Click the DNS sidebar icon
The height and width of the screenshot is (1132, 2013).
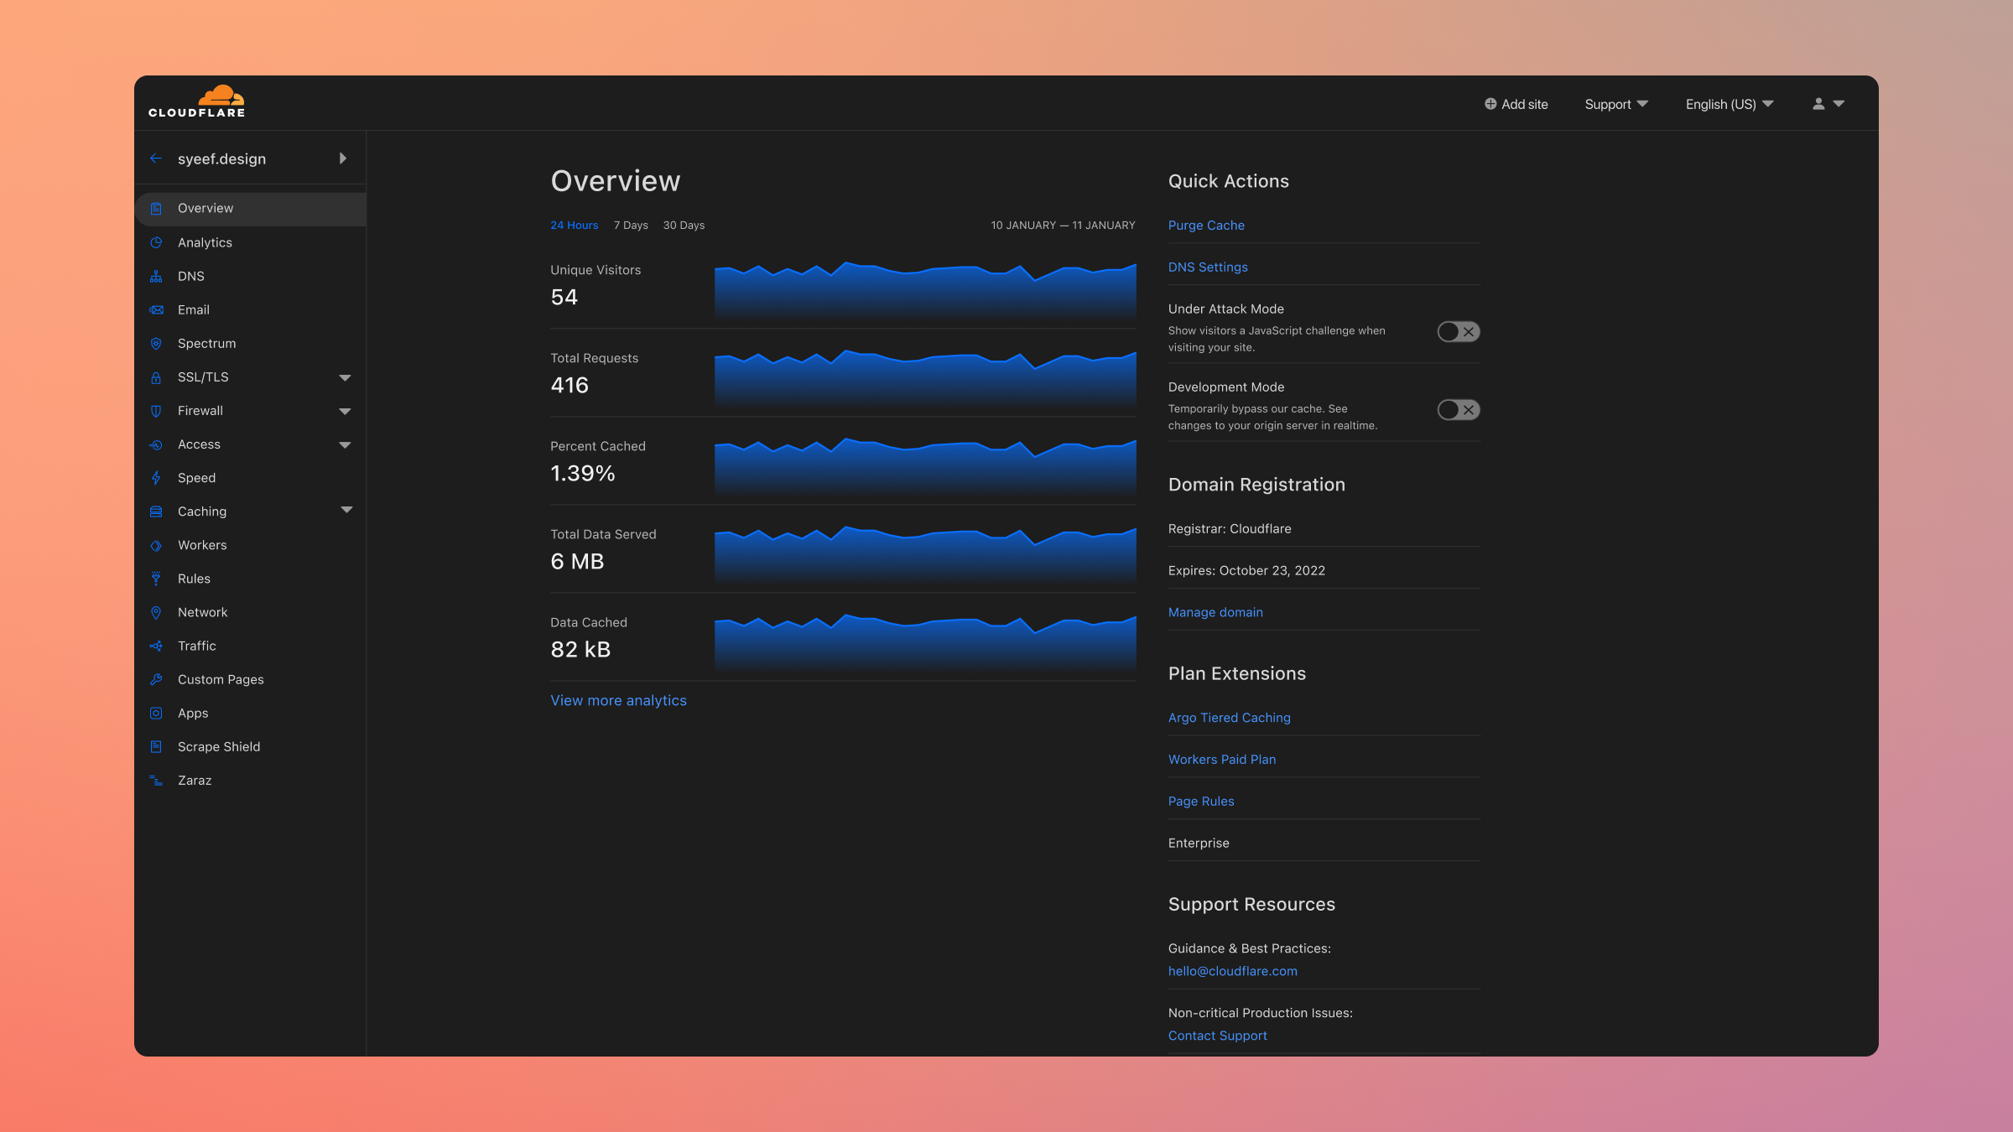[156, 276]
